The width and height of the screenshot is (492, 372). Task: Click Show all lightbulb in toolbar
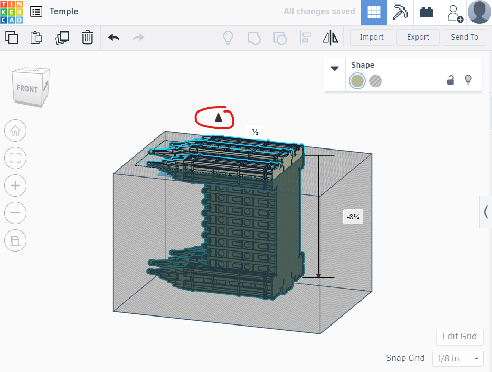coord(228,38)
